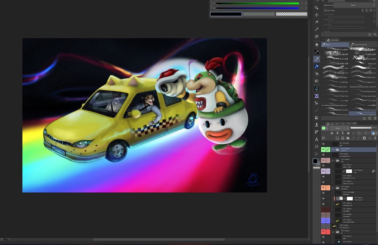Screen dimensions: 378x245
Task: Open the Layer tab in layer panel
Action: [x=331, y=124]
